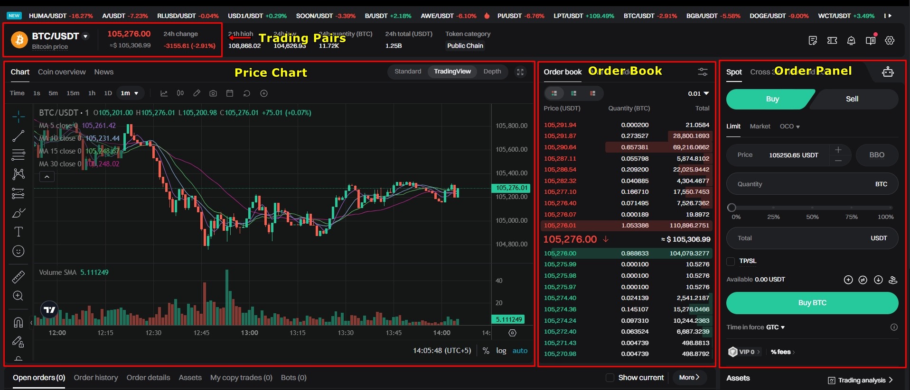Open the notification bell icon
Image resolution: width=910 pixels, height=390 pixels.
[851, 41]
